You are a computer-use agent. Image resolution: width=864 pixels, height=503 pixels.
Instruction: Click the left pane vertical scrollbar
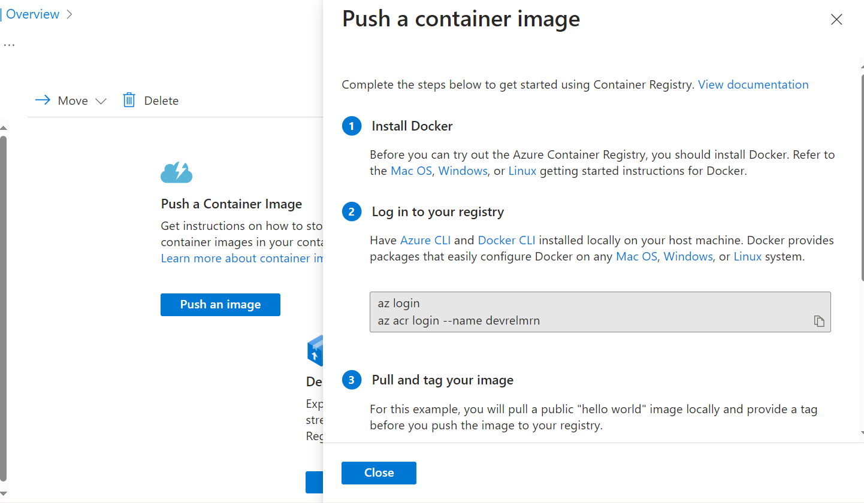[3, 308]
